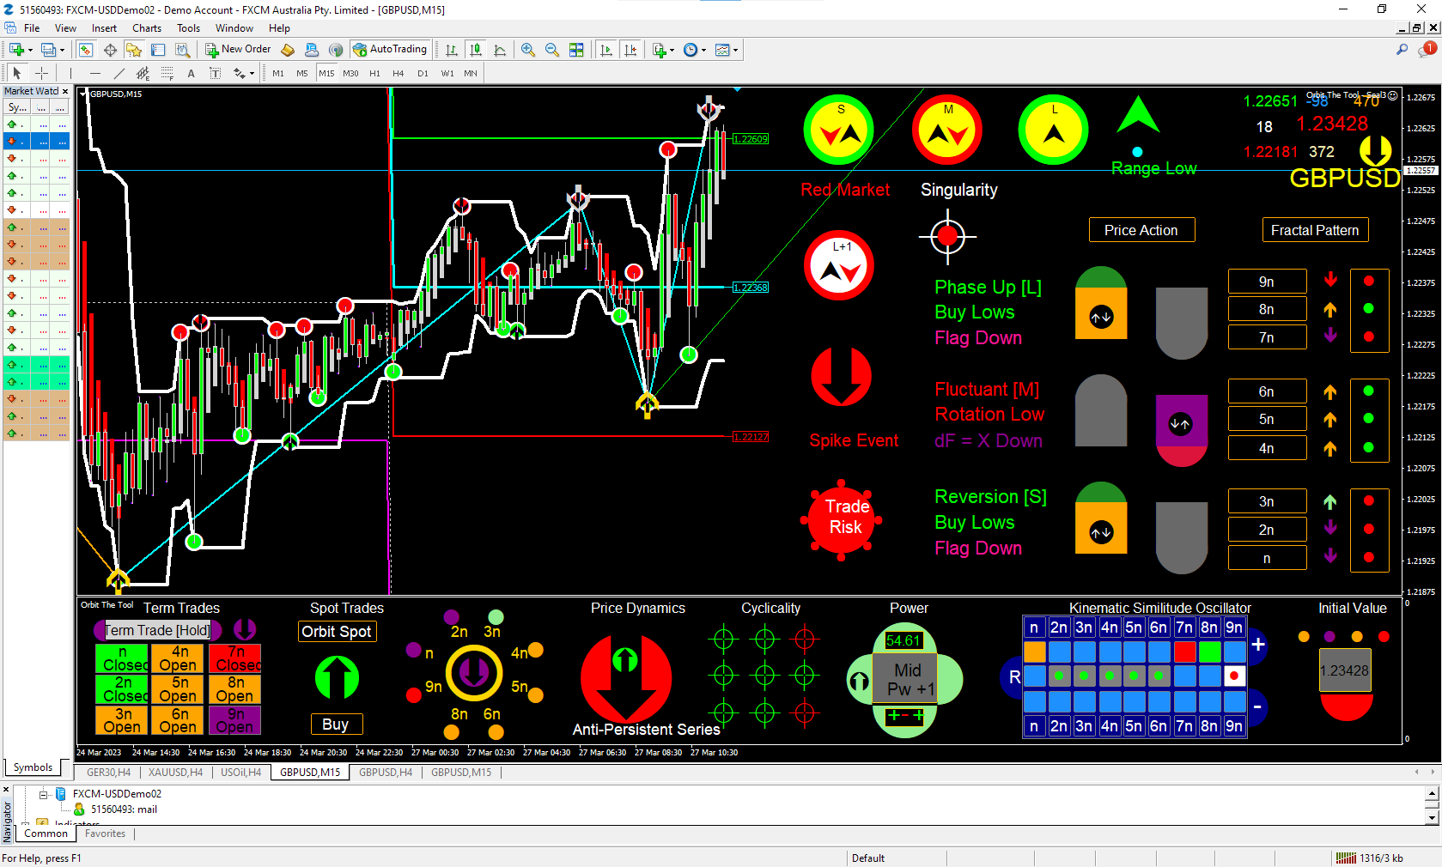Open the File menu
The image size is (1442, 867).
pos(32,28)
